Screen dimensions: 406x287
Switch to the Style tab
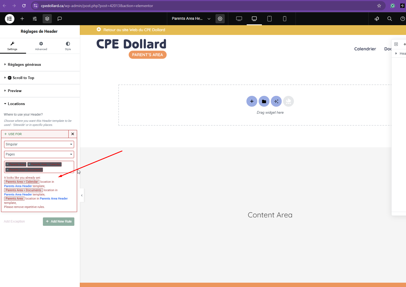[x=68, y=46]
